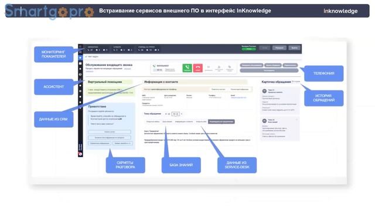
Task: Open the second appeal history card
Action: pos(279,128)
